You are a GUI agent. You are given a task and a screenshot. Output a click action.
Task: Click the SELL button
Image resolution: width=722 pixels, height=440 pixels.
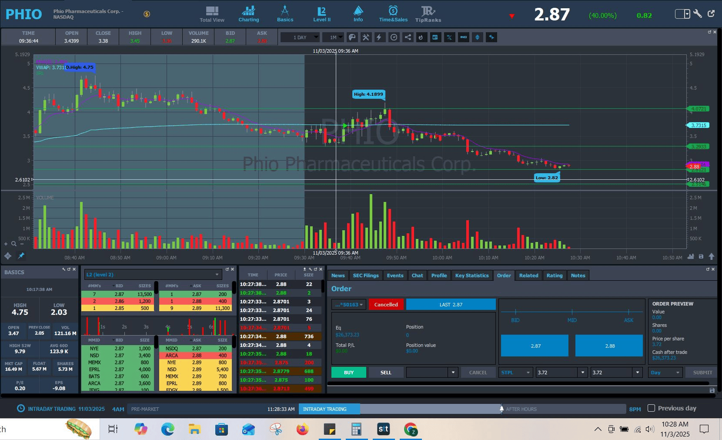pyautogui.click(x=386, y=373)
